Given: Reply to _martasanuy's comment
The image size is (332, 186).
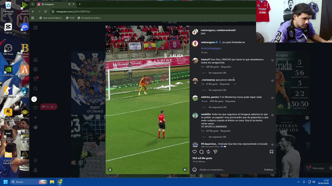Looking at the screenshot, I should click(225, 84).
